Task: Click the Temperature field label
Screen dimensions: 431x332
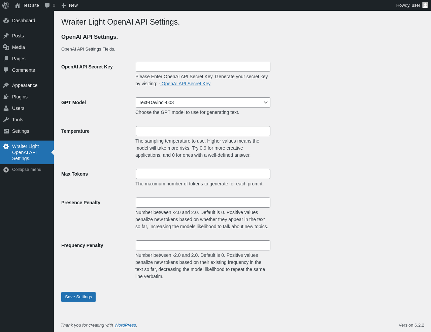Action: point(75,131)
